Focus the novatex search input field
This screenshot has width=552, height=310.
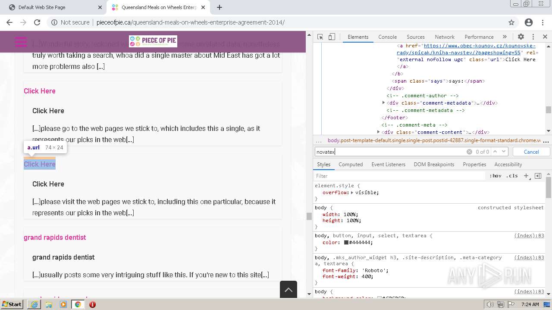tap(390, 152)
